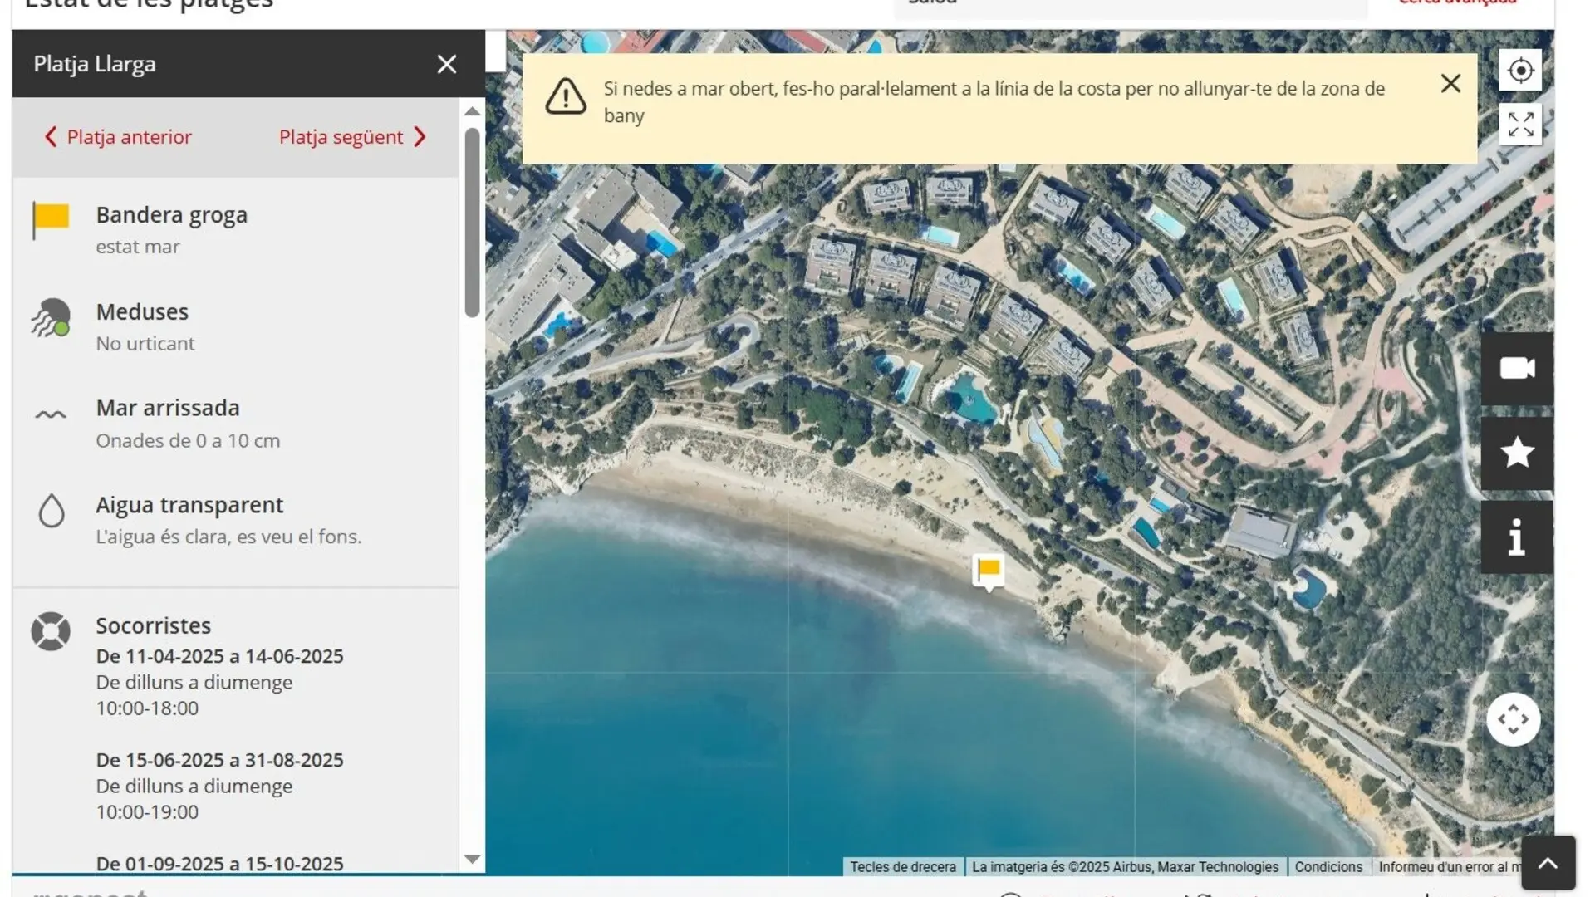The width and height of the screenshot is (1595, 897).
Task: Click the Platja Llarga panel title
Action: point(95,64)
